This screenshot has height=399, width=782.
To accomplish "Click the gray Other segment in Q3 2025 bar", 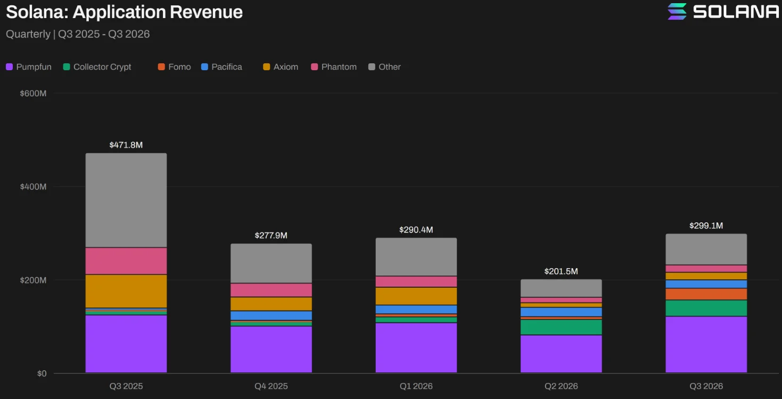I will point(126,201).
